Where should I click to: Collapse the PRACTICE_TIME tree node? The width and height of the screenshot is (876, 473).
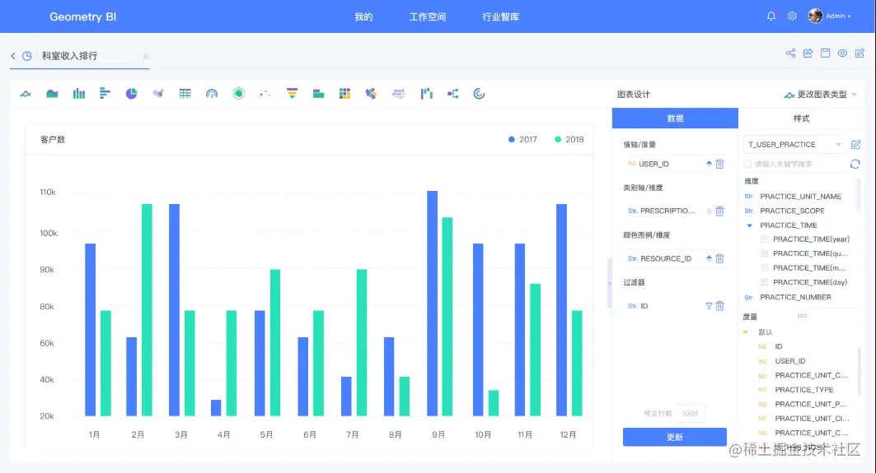[750, 225]
